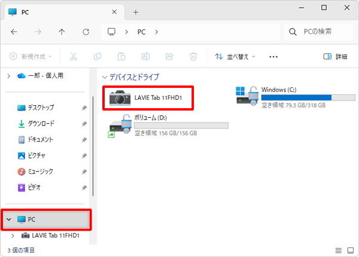
Task: Click the 3 個の項目 status text
Action: [x=21, y=250]
